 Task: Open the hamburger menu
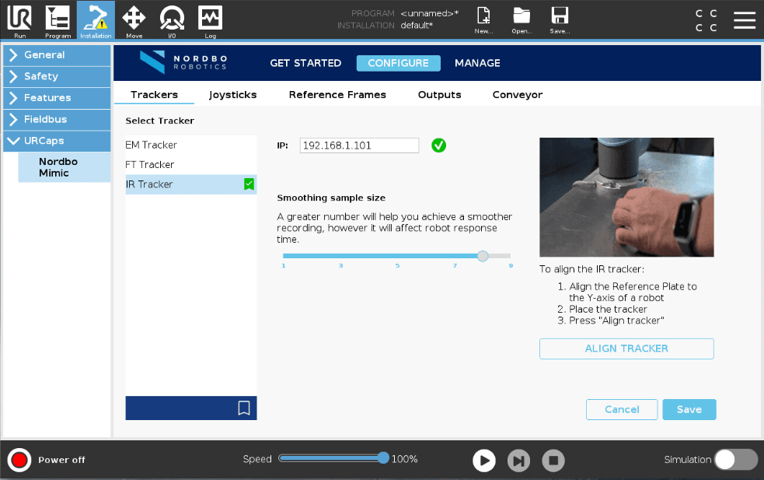click(745, 20)
